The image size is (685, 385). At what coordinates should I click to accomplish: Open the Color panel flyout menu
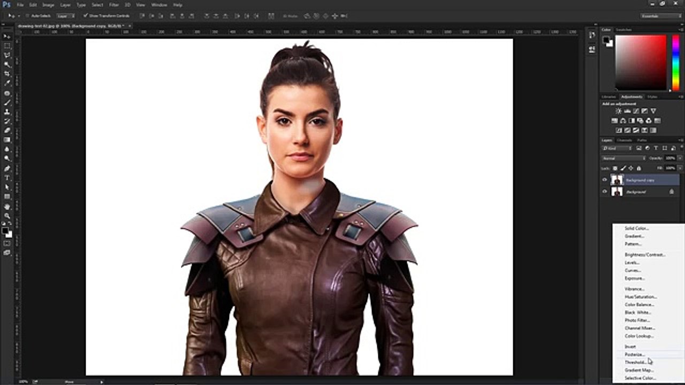pos(680,30)
